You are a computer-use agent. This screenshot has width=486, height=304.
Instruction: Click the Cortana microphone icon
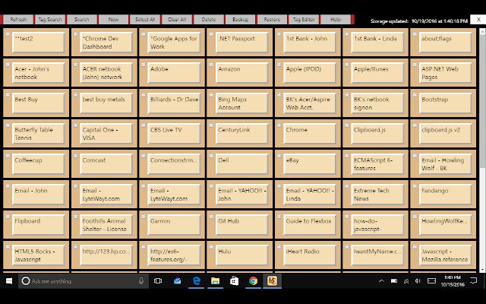[x=141, y=281]
